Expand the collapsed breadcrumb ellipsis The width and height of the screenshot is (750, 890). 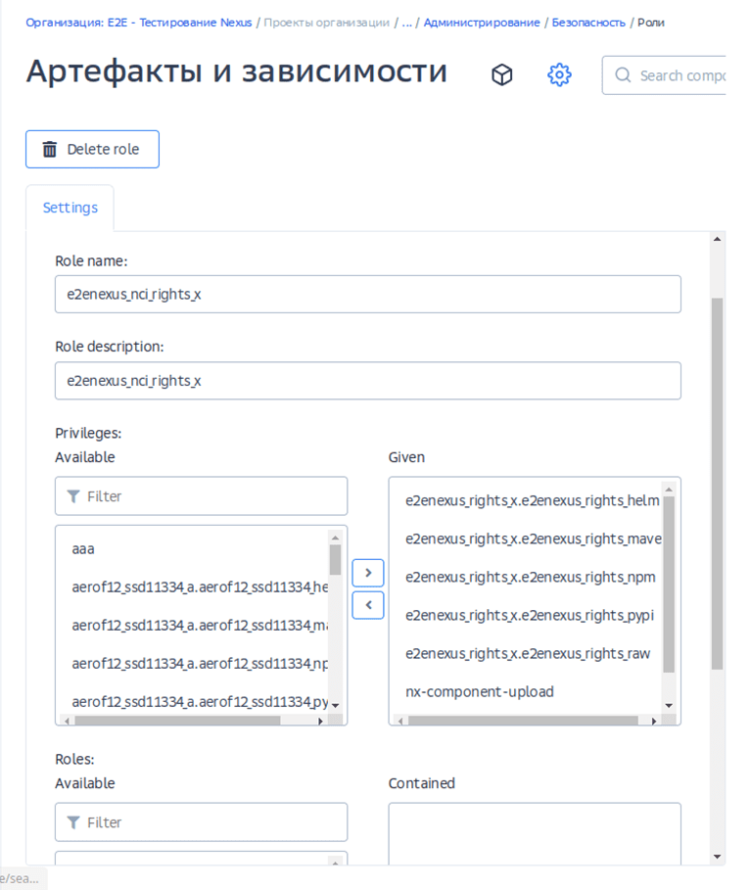pyautogui.click(x=407, y=23)
